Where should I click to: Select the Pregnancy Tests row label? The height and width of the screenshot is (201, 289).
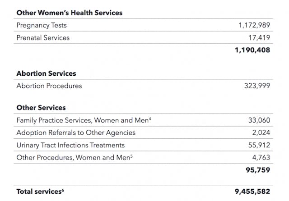tap(42, 26)
